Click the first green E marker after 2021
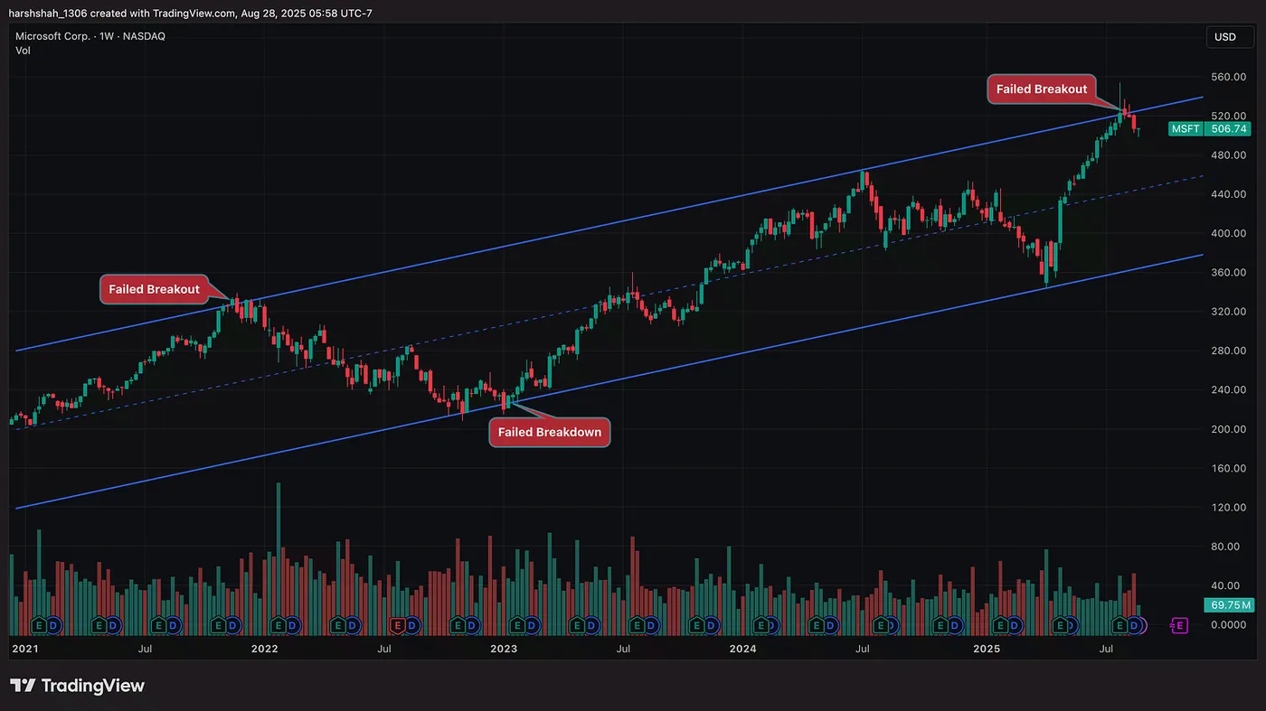Screen dimensions: 1266x711 [x=40, y=624]
